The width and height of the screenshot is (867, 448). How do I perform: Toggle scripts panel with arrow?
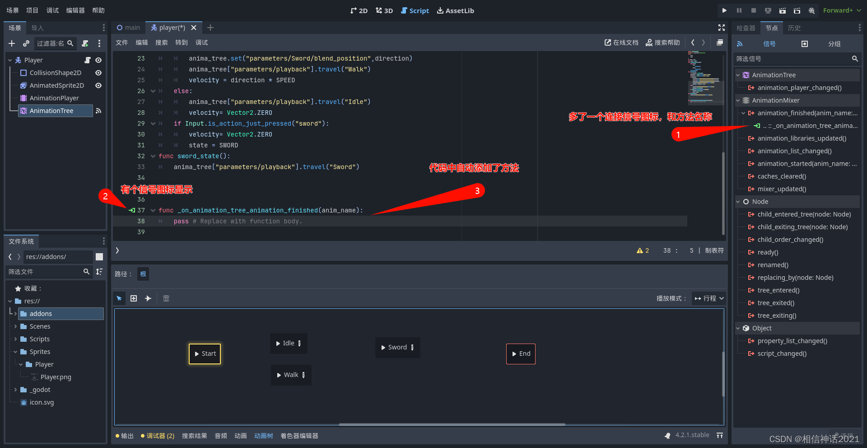pyautogui.click(x=117, y=250)
